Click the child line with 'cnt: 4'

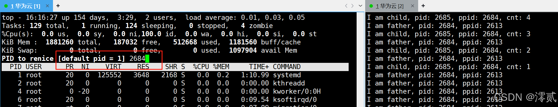[x=449, y=18]
